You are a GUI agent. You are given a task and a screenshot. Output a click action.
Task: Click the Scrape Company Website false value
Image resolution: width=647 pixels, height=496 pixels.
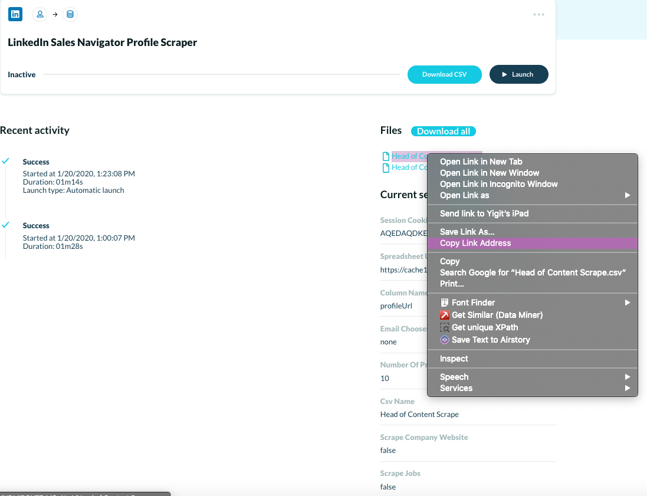pos(388,451)
